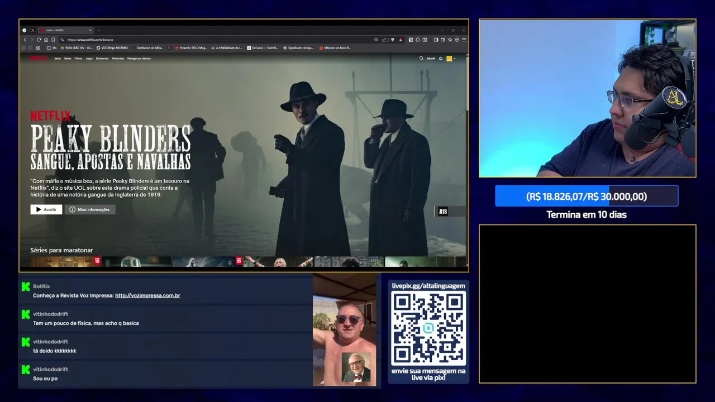This screenshot has height=402, width=715.
Task: Open Mais informações for Peaky Blinders
Action: [90, 209]
